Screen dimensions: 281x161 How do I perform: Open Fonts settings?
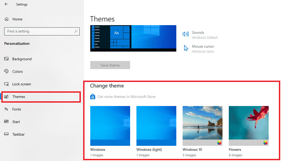point(17,109)
